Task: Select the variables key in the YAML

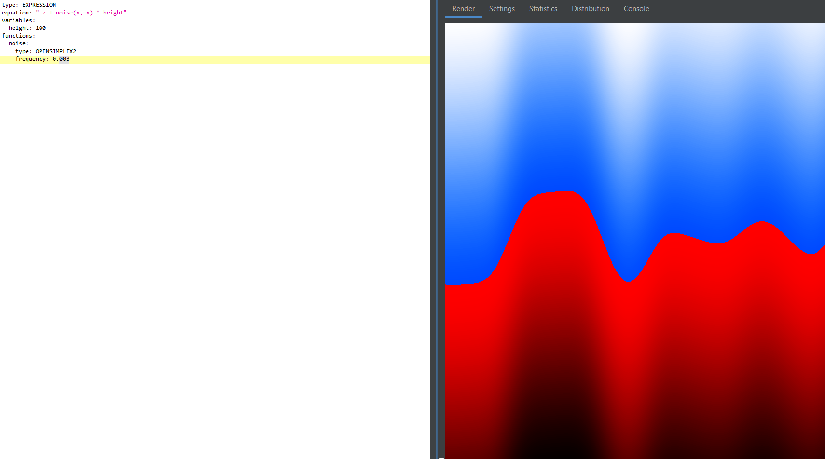Action: pyautogui.click(x=18, y=20)
